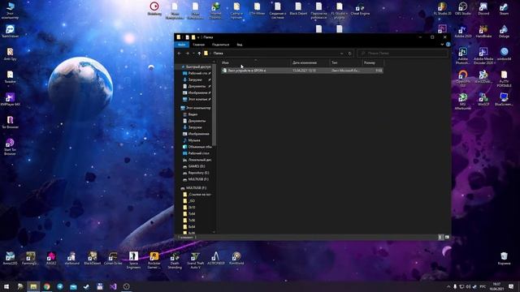The image size is (520, 292).
Task: Open the Windows Start menu
Action: (6, 286)
